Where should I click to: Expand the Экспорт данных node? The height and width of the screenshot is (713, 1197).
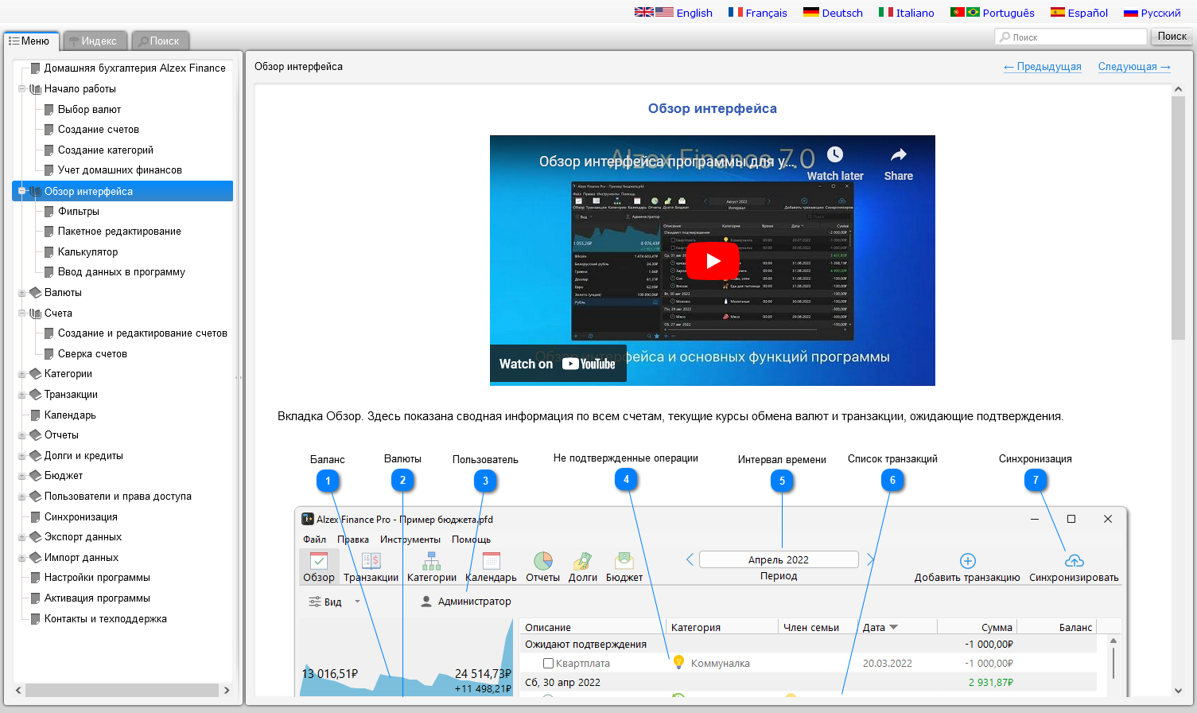point(22,537)
